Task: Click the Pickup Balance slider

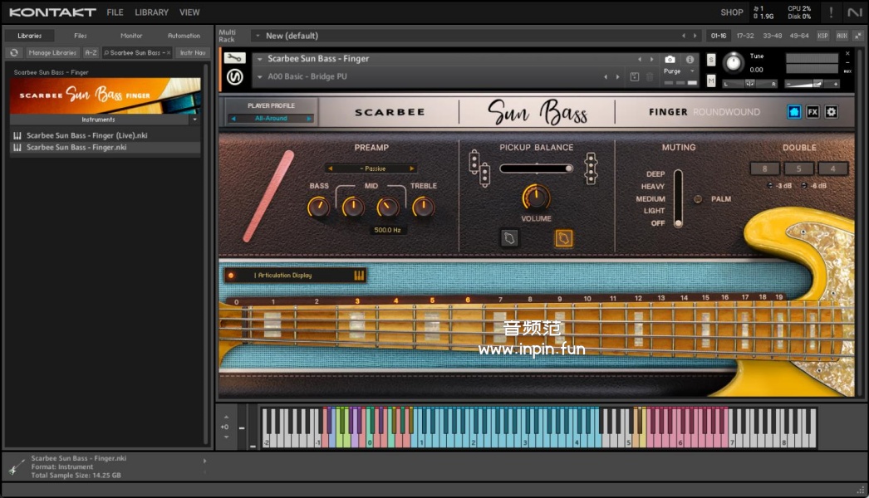Action: pyautogui.click(x=536, y=168)
